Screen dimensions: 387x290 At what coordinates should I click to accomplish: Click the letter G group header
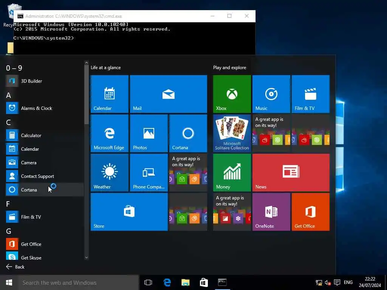pos(8,231)
